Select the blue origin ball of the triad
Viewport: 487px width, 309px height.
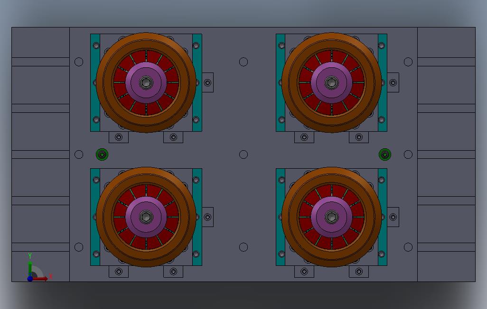(30, 279)
